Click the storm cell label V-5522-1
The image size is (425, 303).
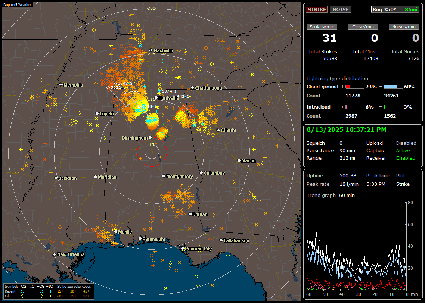pos(116,88)
